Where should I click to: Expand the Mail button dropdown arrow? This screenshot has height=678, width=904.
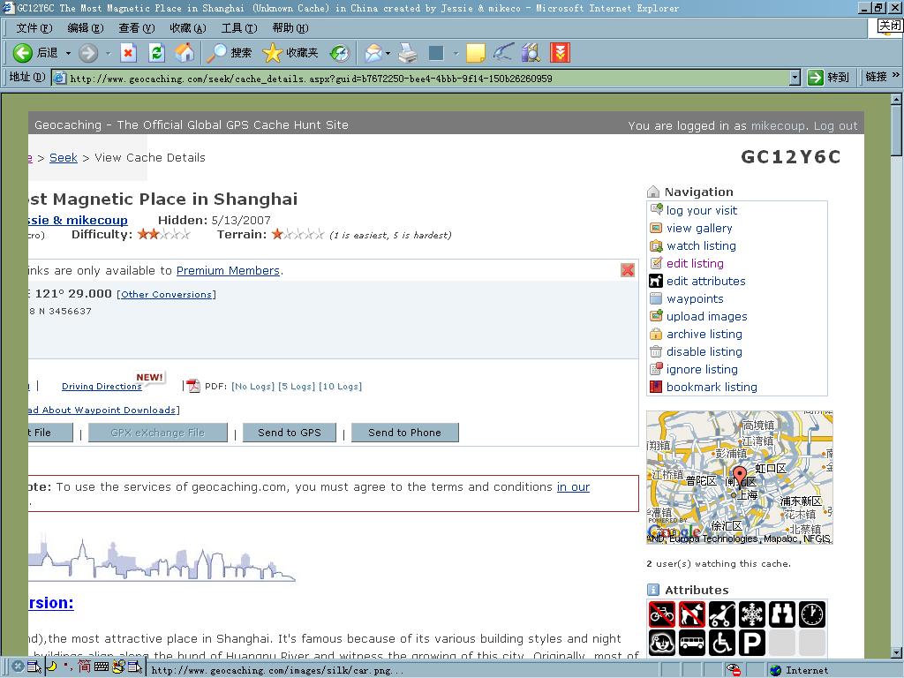tap(388, 53)
